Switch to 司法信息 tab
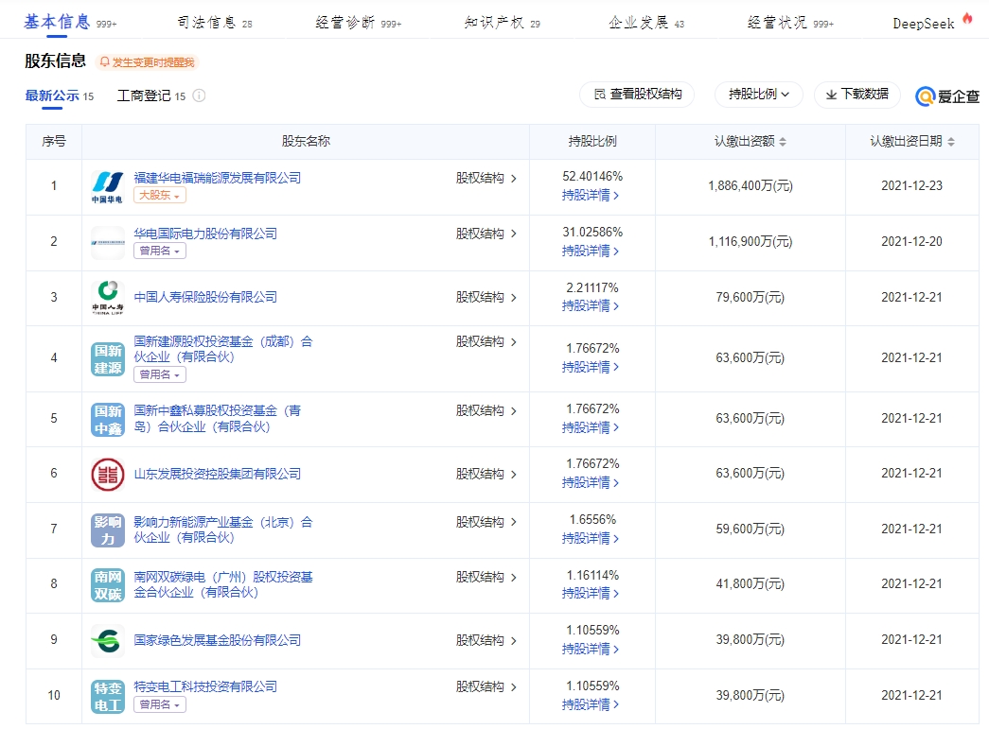Viewport: 989px width, 729px height. point(215,23)
